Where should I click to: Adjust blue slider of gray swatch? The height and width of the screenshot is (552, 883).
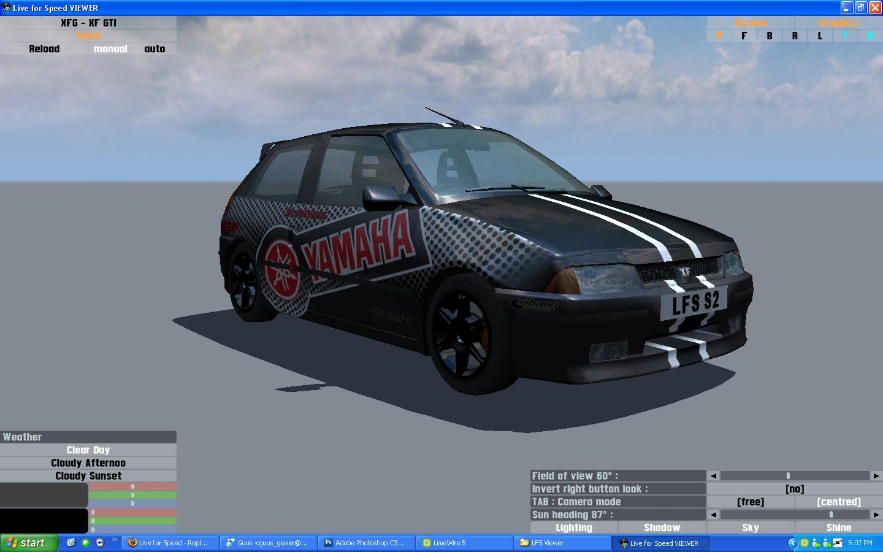[132, 504]
